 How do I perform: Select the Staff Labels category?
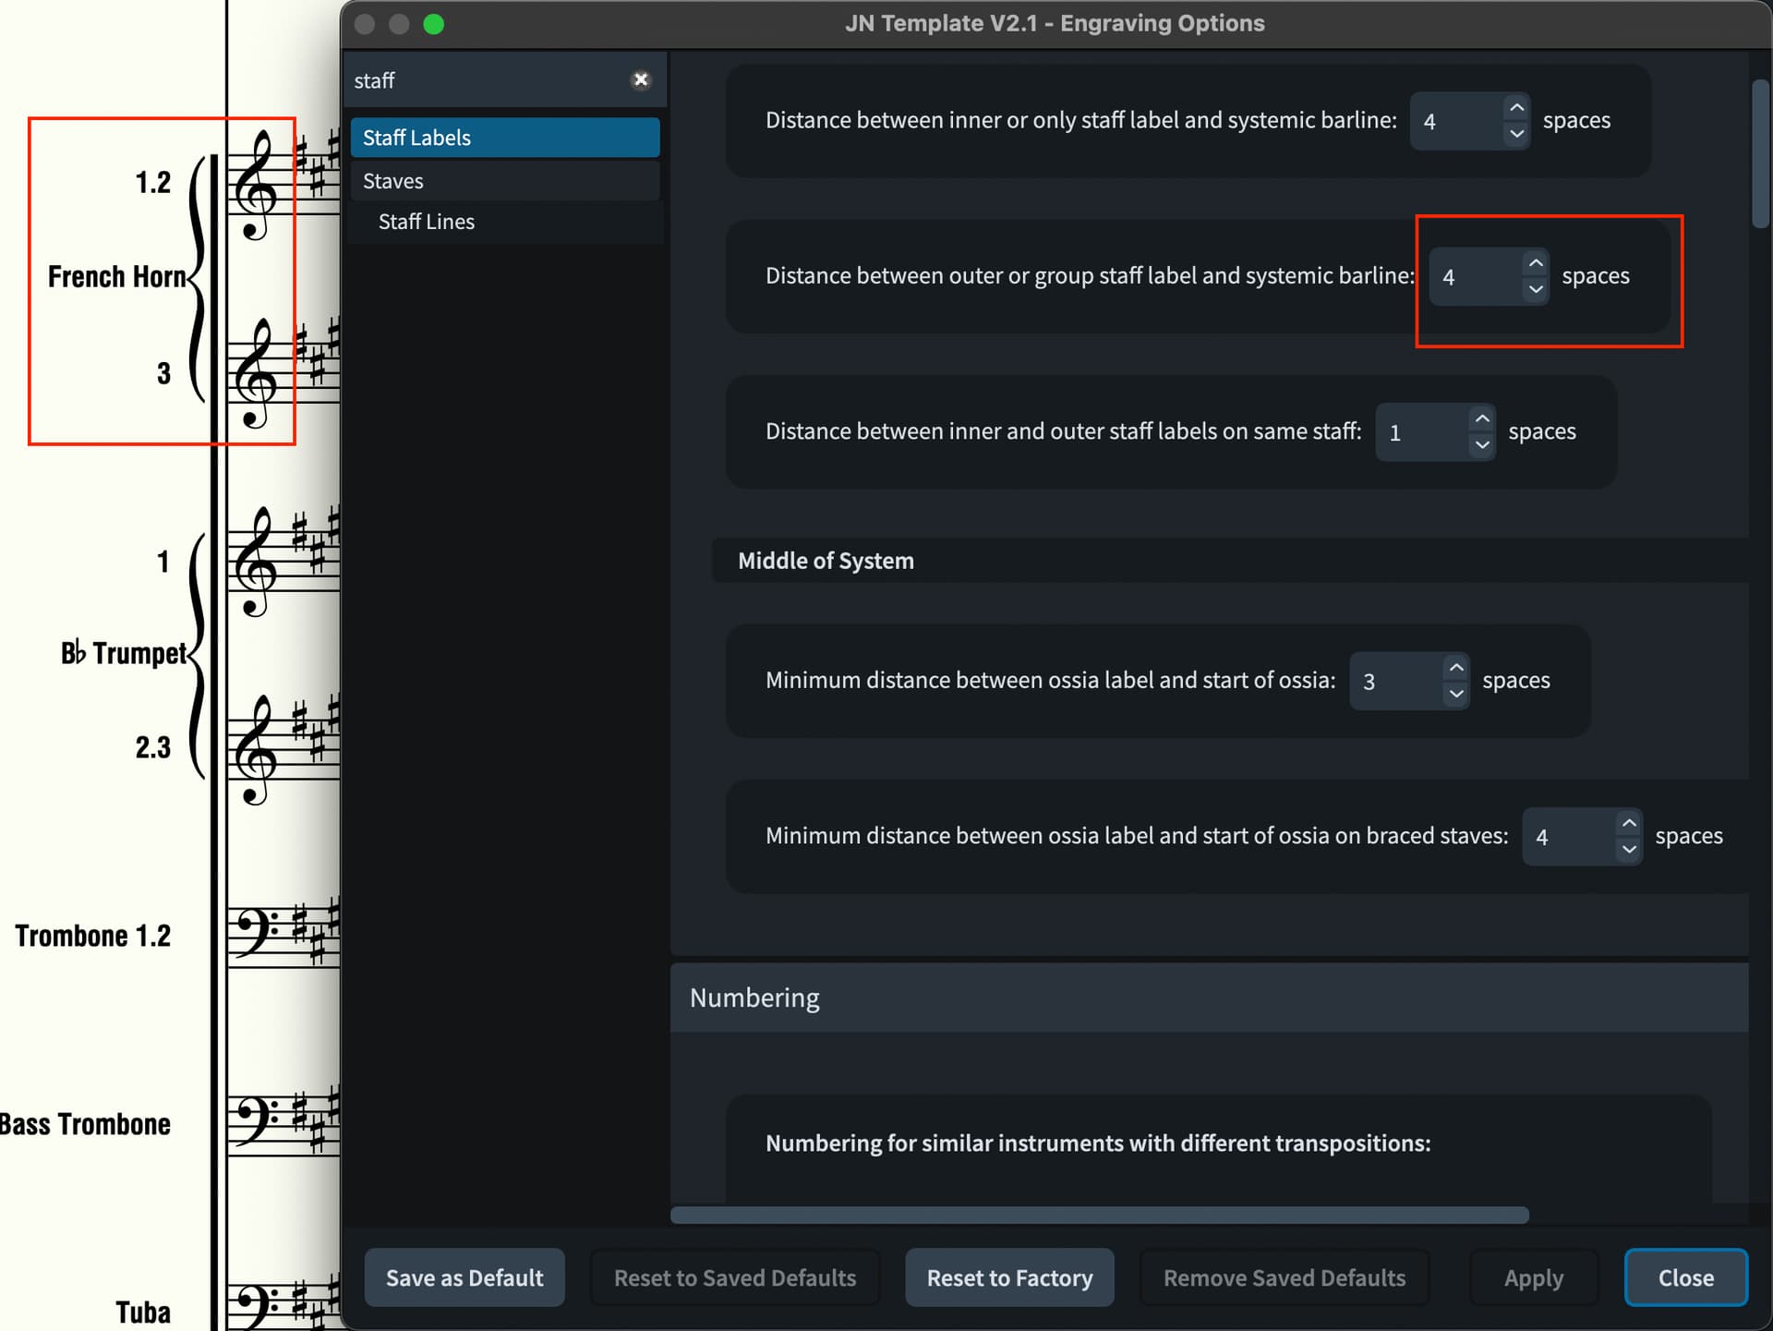(x=504, y=138)
